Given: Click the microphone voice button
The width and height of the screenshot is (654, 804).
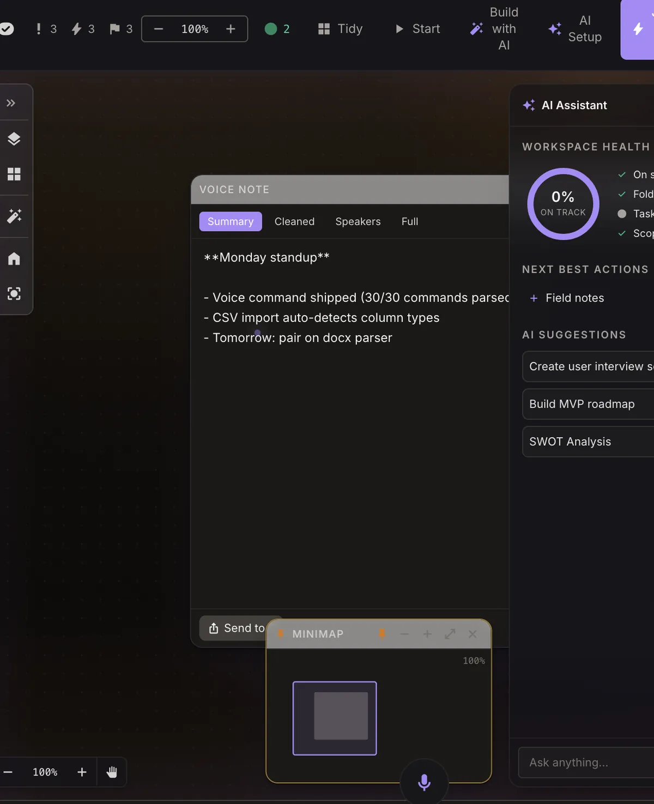Looking at the screenshot, I should [424, 782].
